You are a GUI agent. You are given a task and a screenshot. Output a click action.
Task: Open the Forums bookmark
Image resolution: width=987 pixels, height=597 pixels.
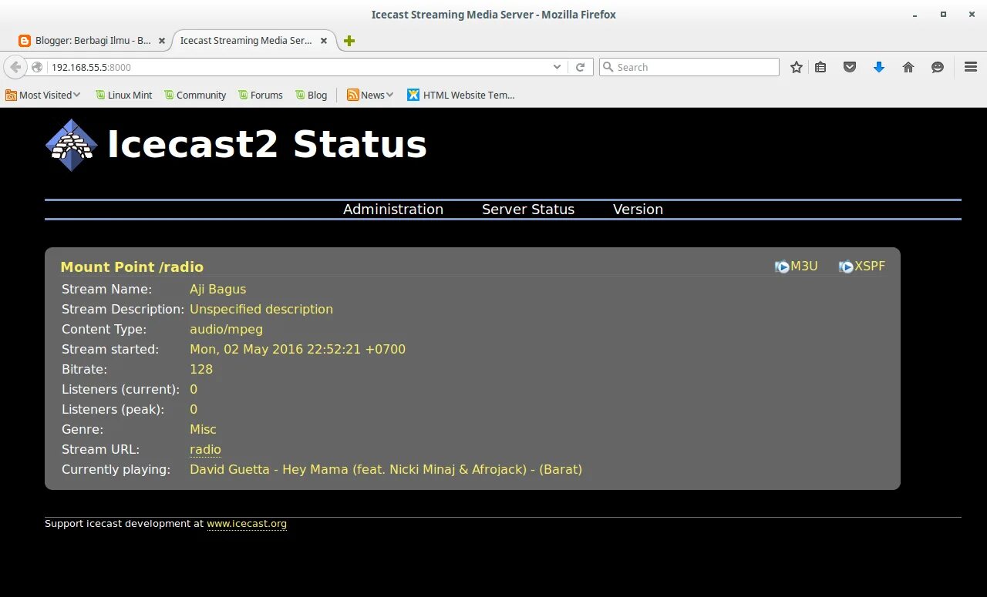(260, 95)
